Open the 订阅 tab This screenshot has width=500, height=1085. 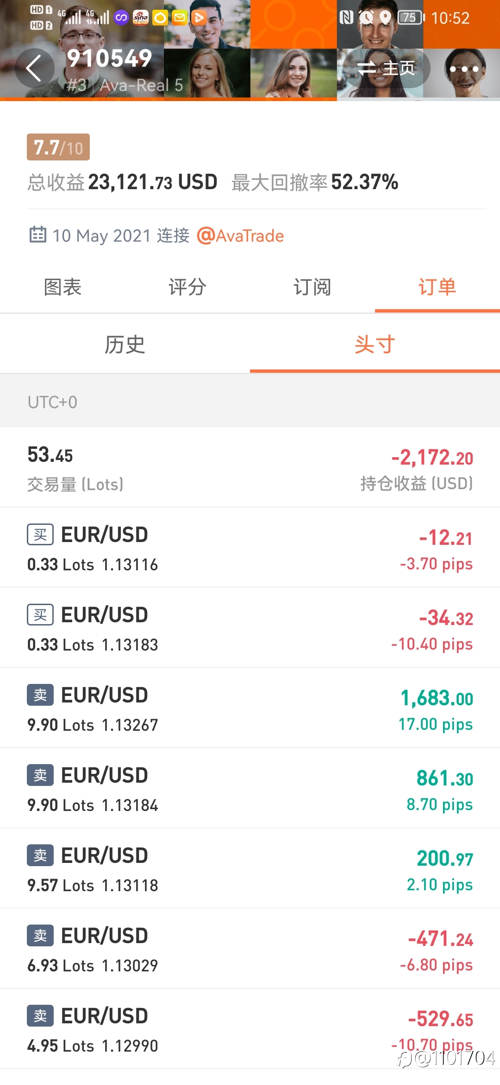tap(312, 287)
